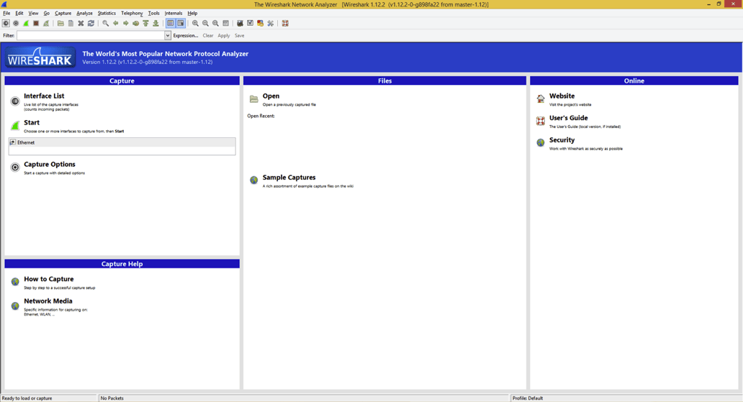Open the Statistics menu
This screenshot has width=743, height=402.
107,13
